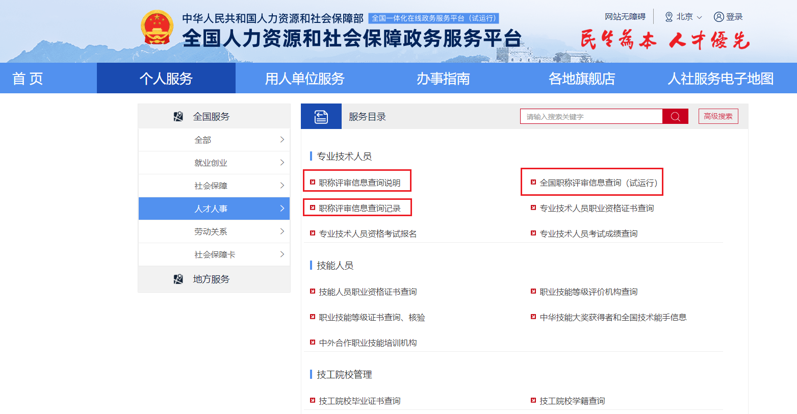
Task: Click the map icon beside 全国服务
Action: pos(178,117)
